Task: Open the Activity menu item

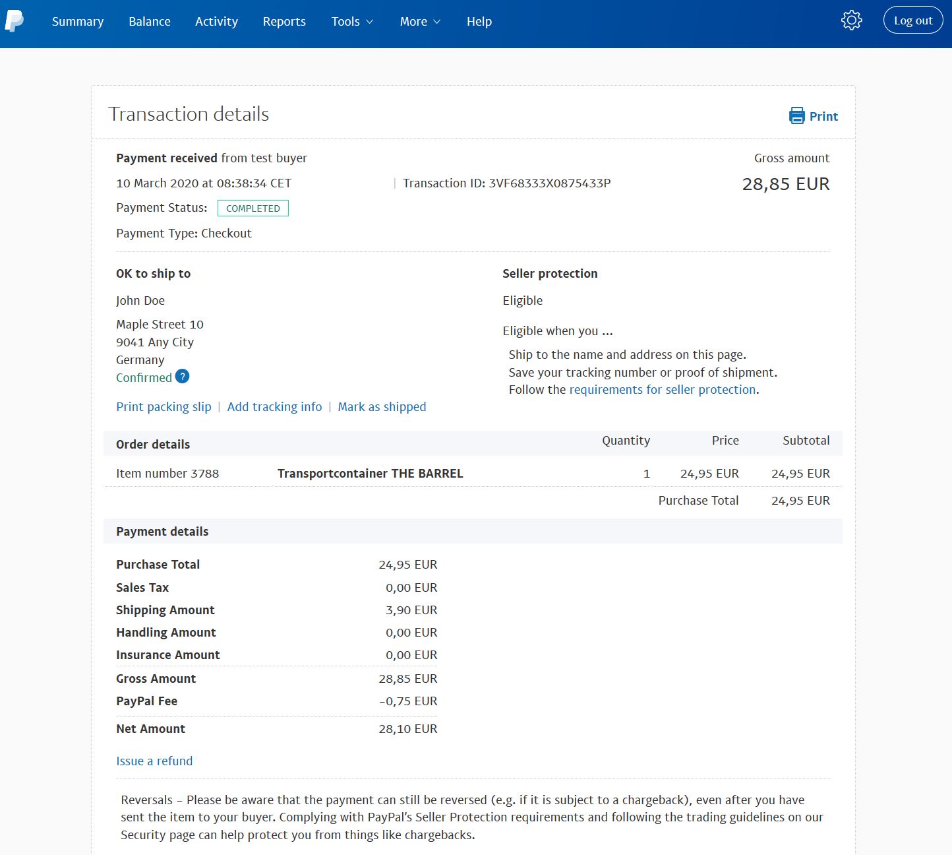Action: 216,22
